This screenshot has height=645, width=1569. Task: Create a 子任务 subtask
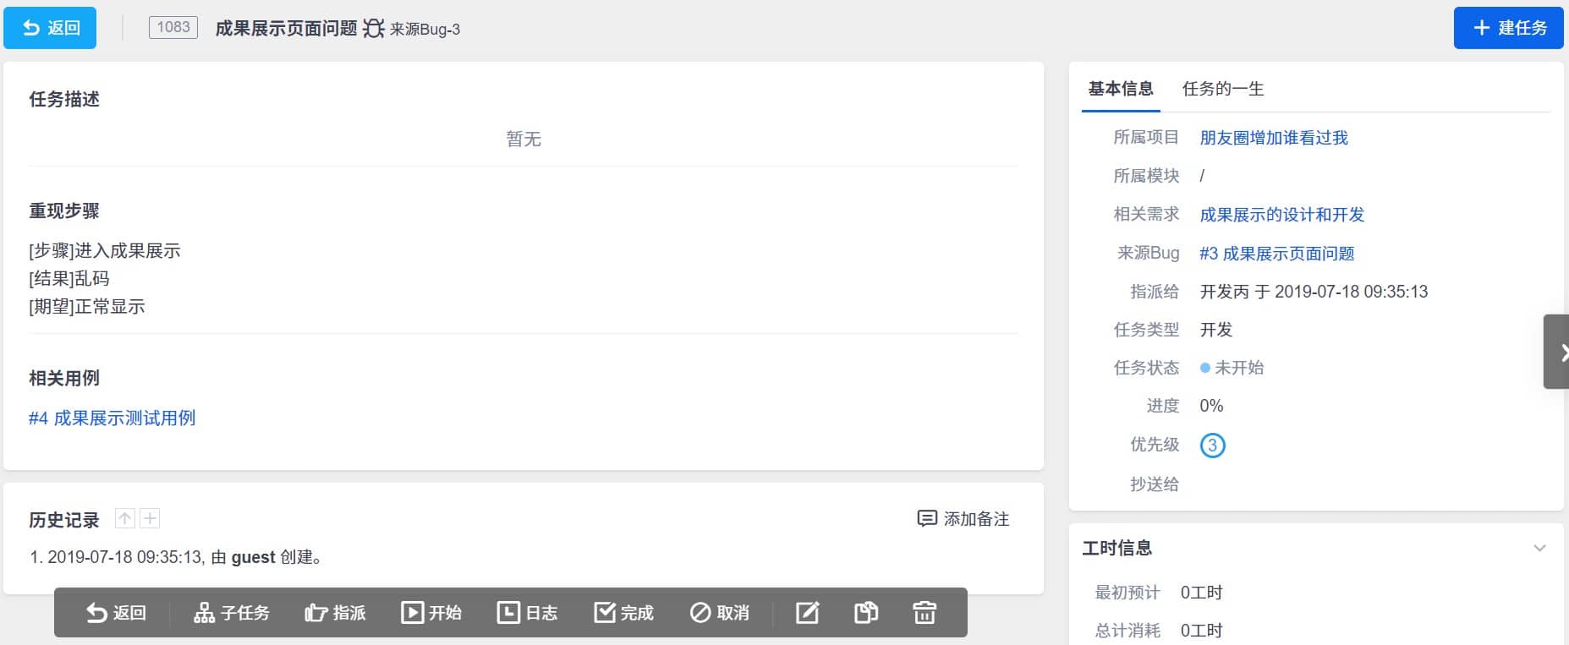[232, 613]
